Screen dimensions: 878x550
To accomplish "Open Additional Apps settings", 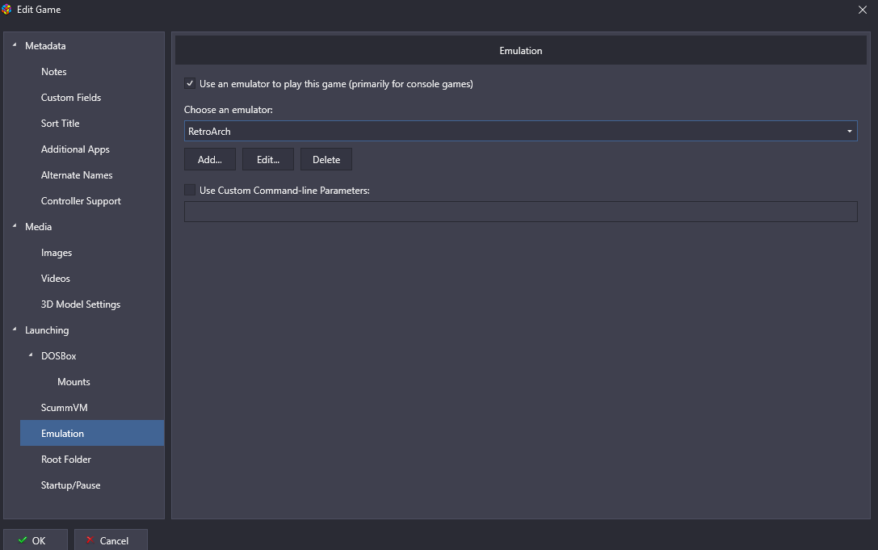I will 75,149.
